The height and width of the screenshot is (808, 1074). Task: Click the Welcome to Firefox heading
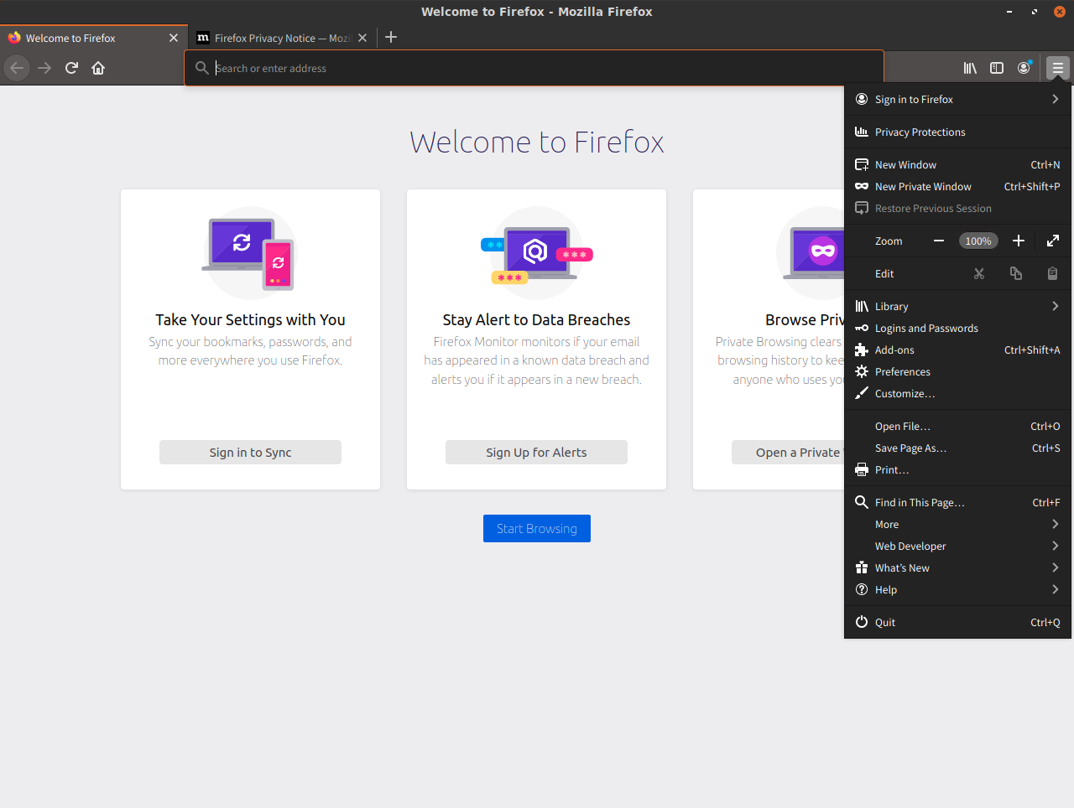point(537,142)
